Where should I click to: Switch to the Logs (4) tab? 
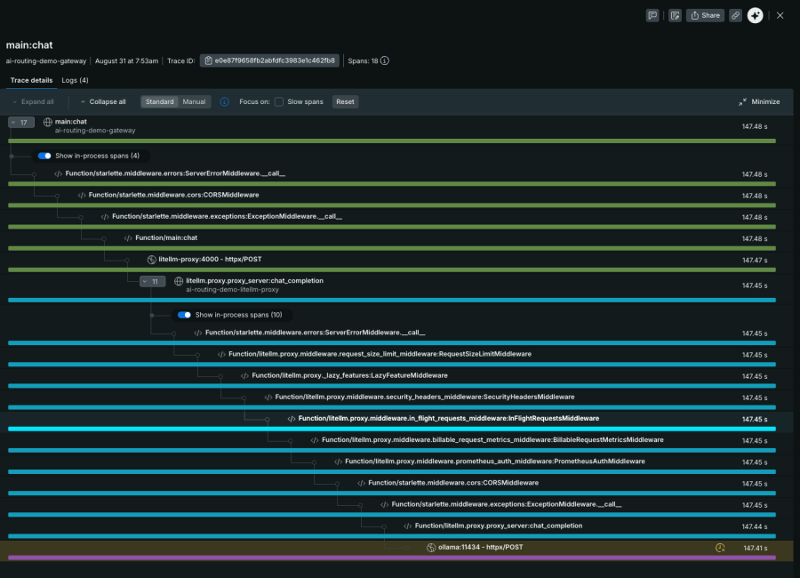[75, 80]
